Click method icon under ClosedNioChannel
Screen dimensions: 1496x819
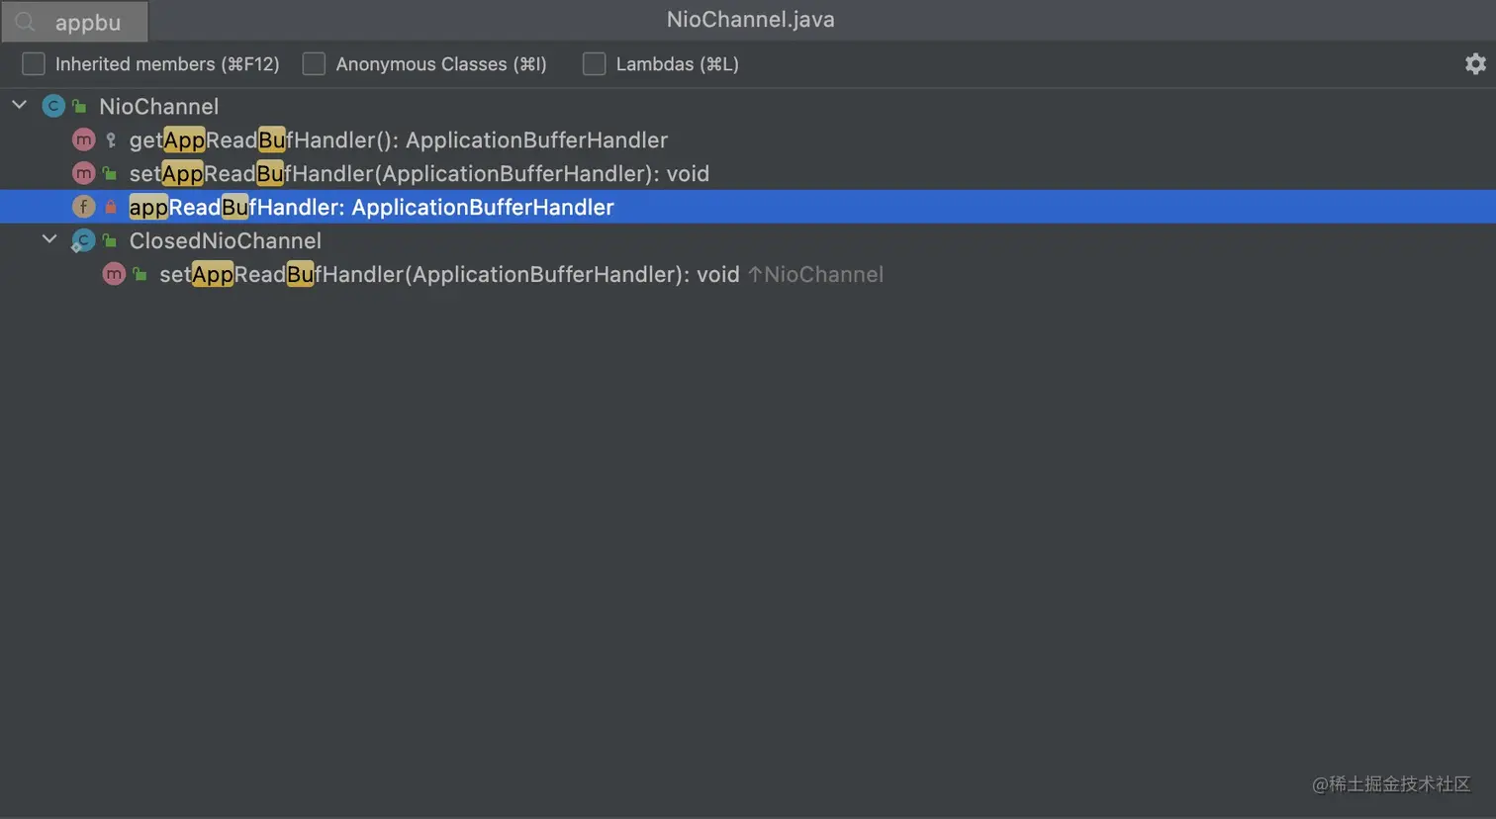click(x=114, y=274)
